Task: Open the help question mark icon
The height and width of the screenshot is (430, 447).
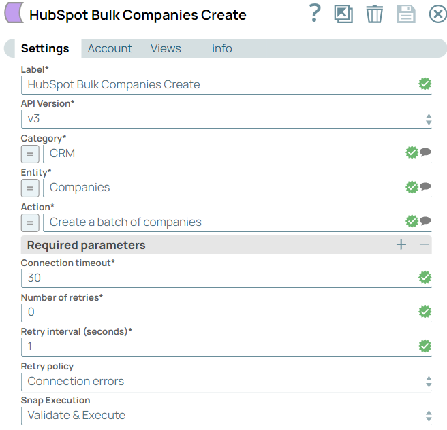Action: click(x=315, y=14)
